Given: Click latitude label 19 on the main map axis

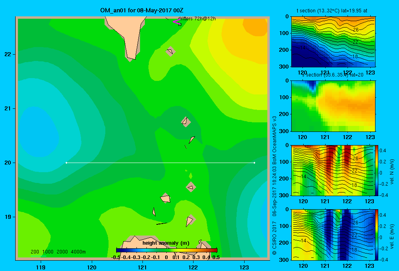Looking at the screenshot, I should 8,217.
